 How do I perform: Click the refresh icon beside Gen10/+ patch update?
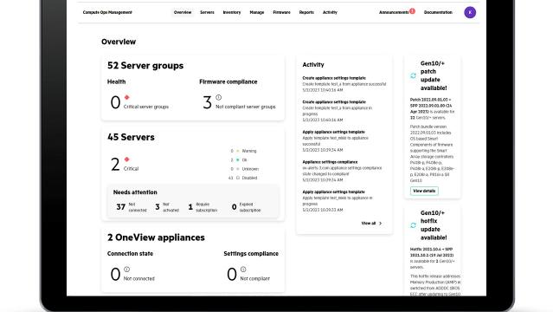pos(414,75)
